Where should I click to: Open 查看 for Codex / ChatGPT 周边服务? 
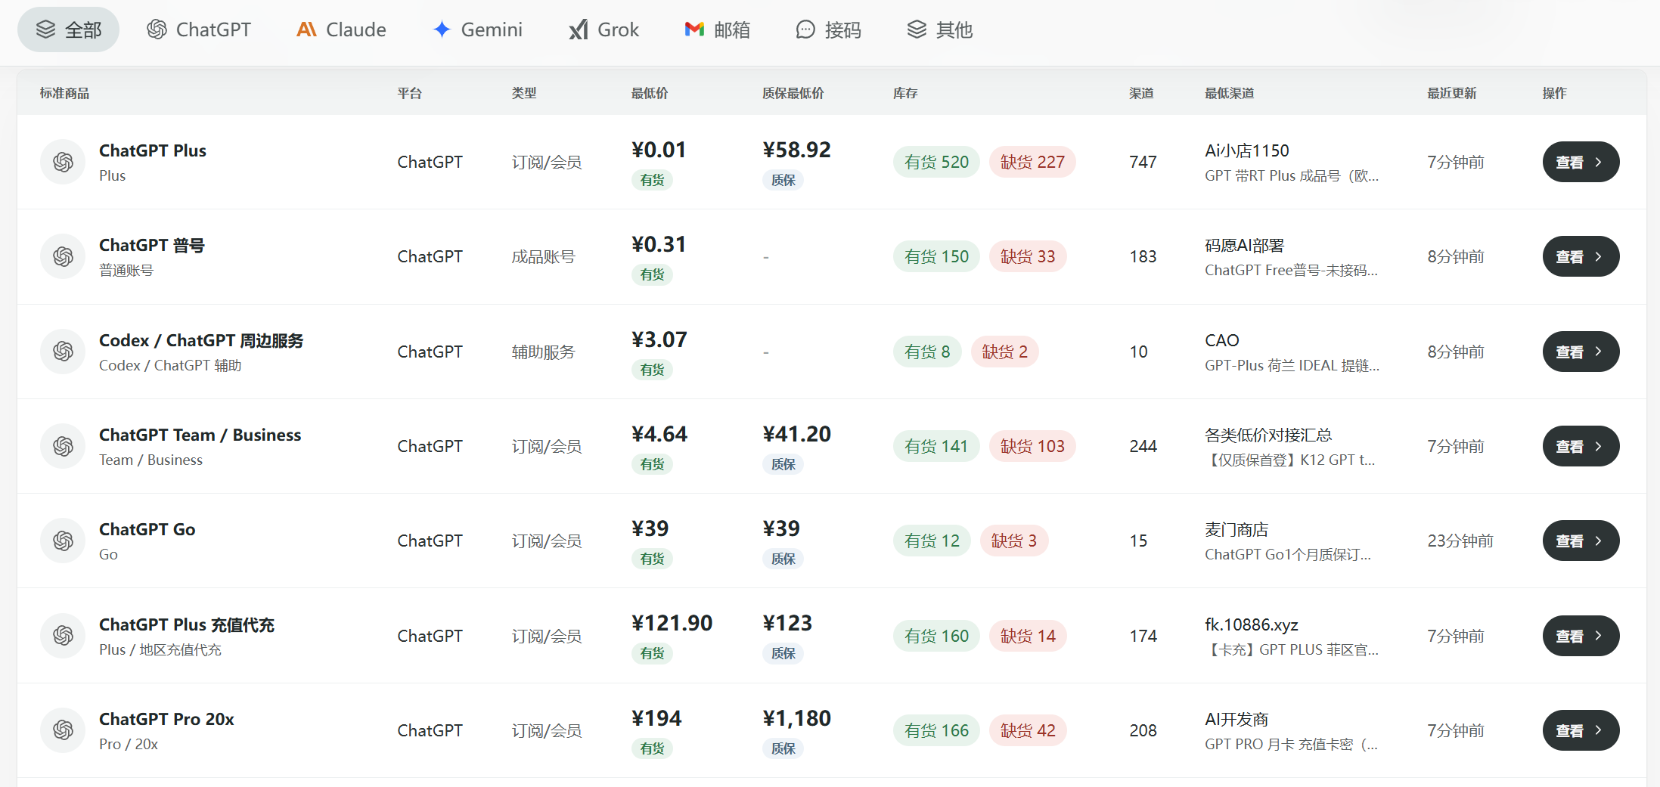(1581, 352)
